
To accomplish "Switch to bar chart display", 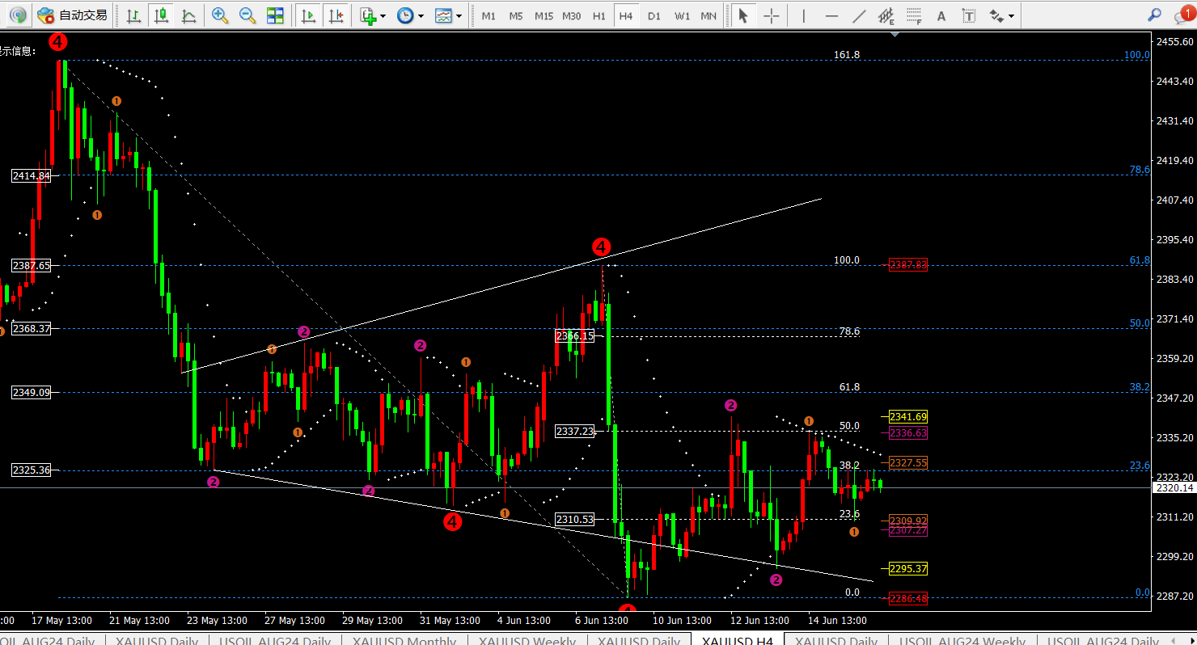I will tap(133, 15).
